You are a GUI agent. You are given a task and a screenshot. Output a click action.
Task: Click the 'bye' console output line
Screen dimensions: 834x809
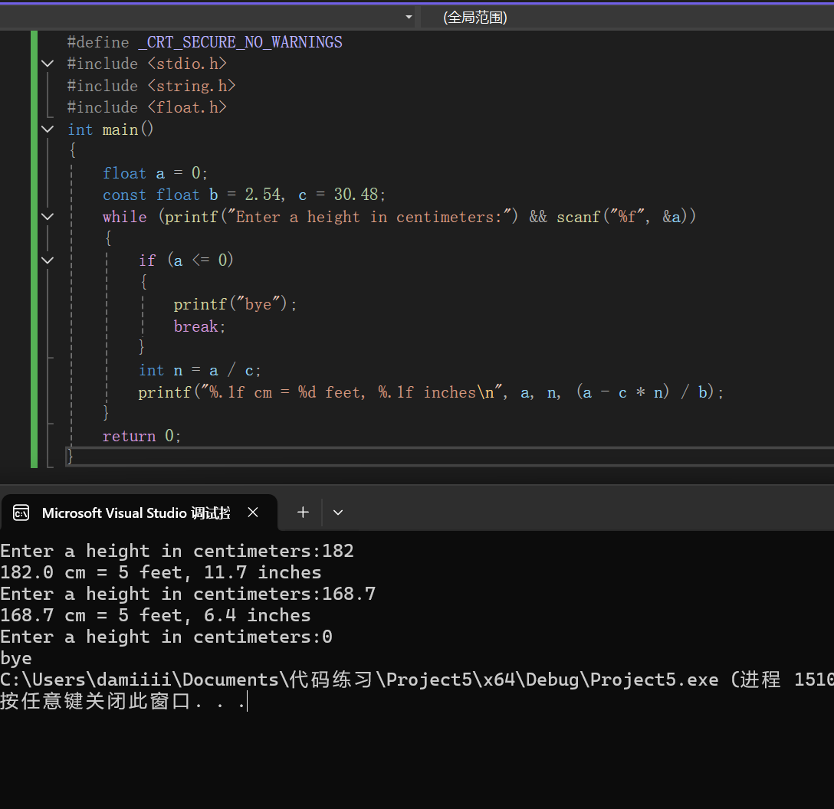16,659
